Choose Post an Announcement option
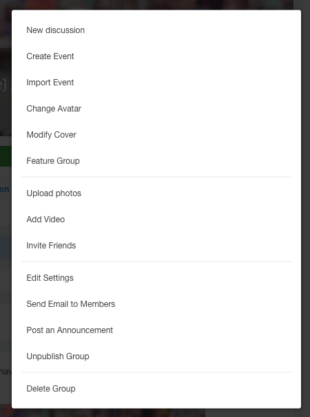The width and height of the screenshot is (310, 417). (156, 330)
